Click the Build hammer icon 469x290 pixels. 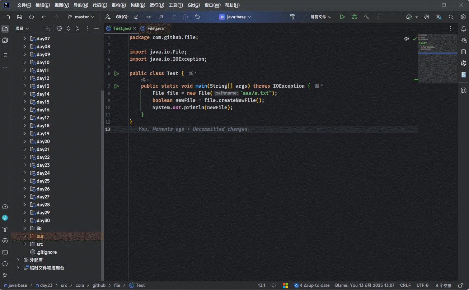pyautogui.click(x=366, y=17)
